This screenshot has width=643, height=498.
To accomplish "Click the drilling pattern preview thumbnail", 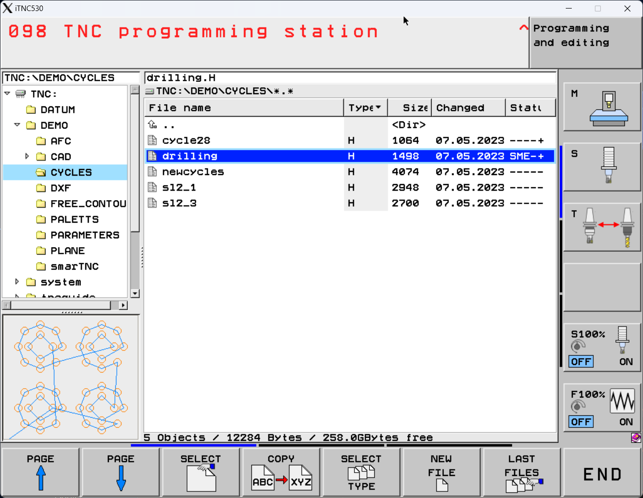I will (71, 378).
